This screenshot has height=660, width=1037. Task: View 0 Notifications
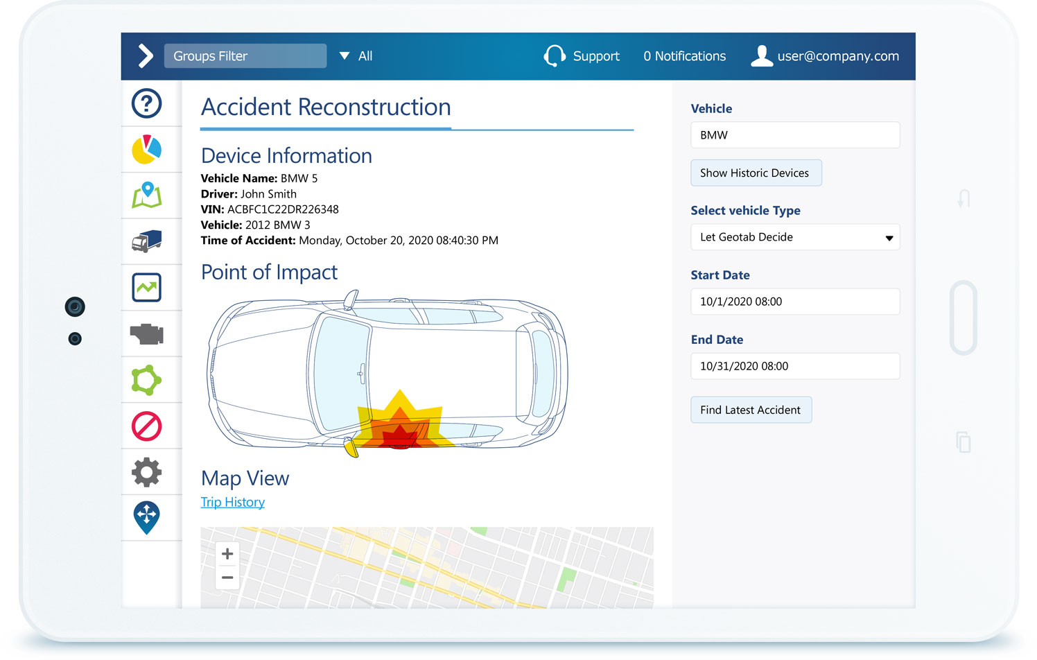pos(685,56)
